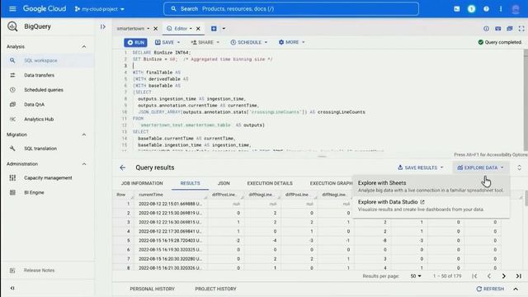Screen dimensions: 528x297
Task: Open Capacity management page
Action: [x=47, y=178]
